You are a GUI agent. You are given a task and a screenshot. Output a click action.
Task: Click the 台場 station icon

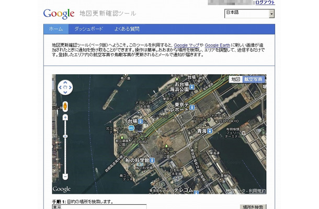tap(140, 121)
